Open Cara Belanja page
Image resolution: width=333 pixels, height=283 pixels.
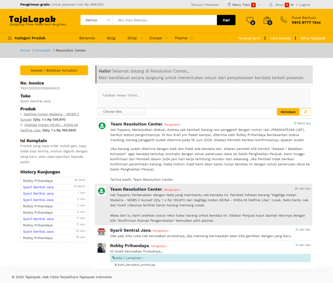tap(280, 38)
